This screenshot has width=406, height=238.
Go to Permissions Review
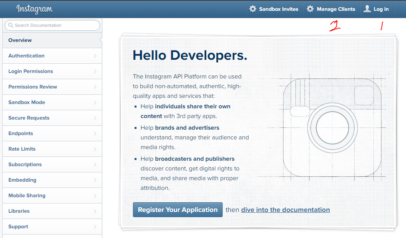point(52,87)
